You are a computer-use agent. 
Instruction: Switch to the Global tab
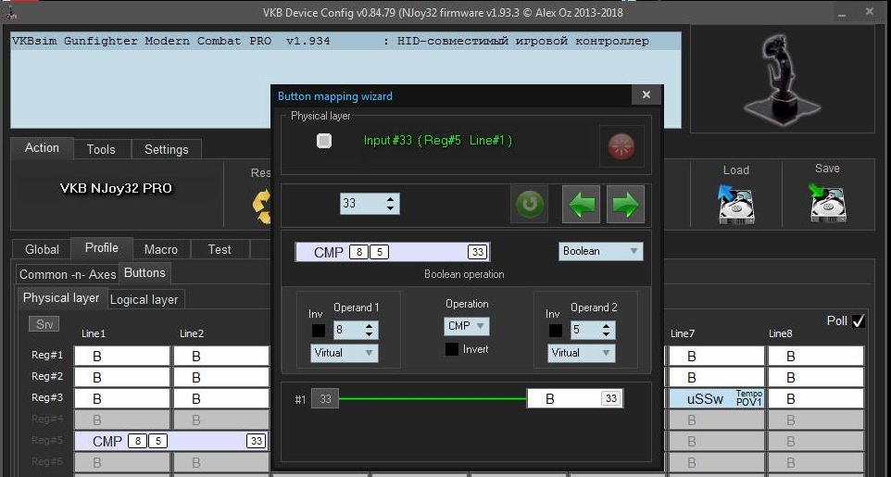(42, 249)
